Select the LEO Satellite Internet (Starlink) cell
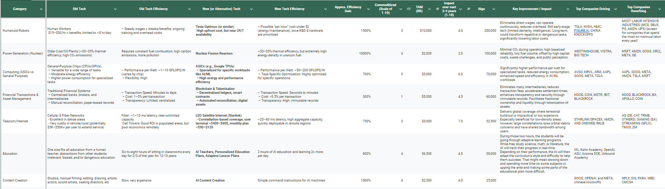The height and width of the screenshot is (189, 665). pyautogui.click(x=225, y=121)
